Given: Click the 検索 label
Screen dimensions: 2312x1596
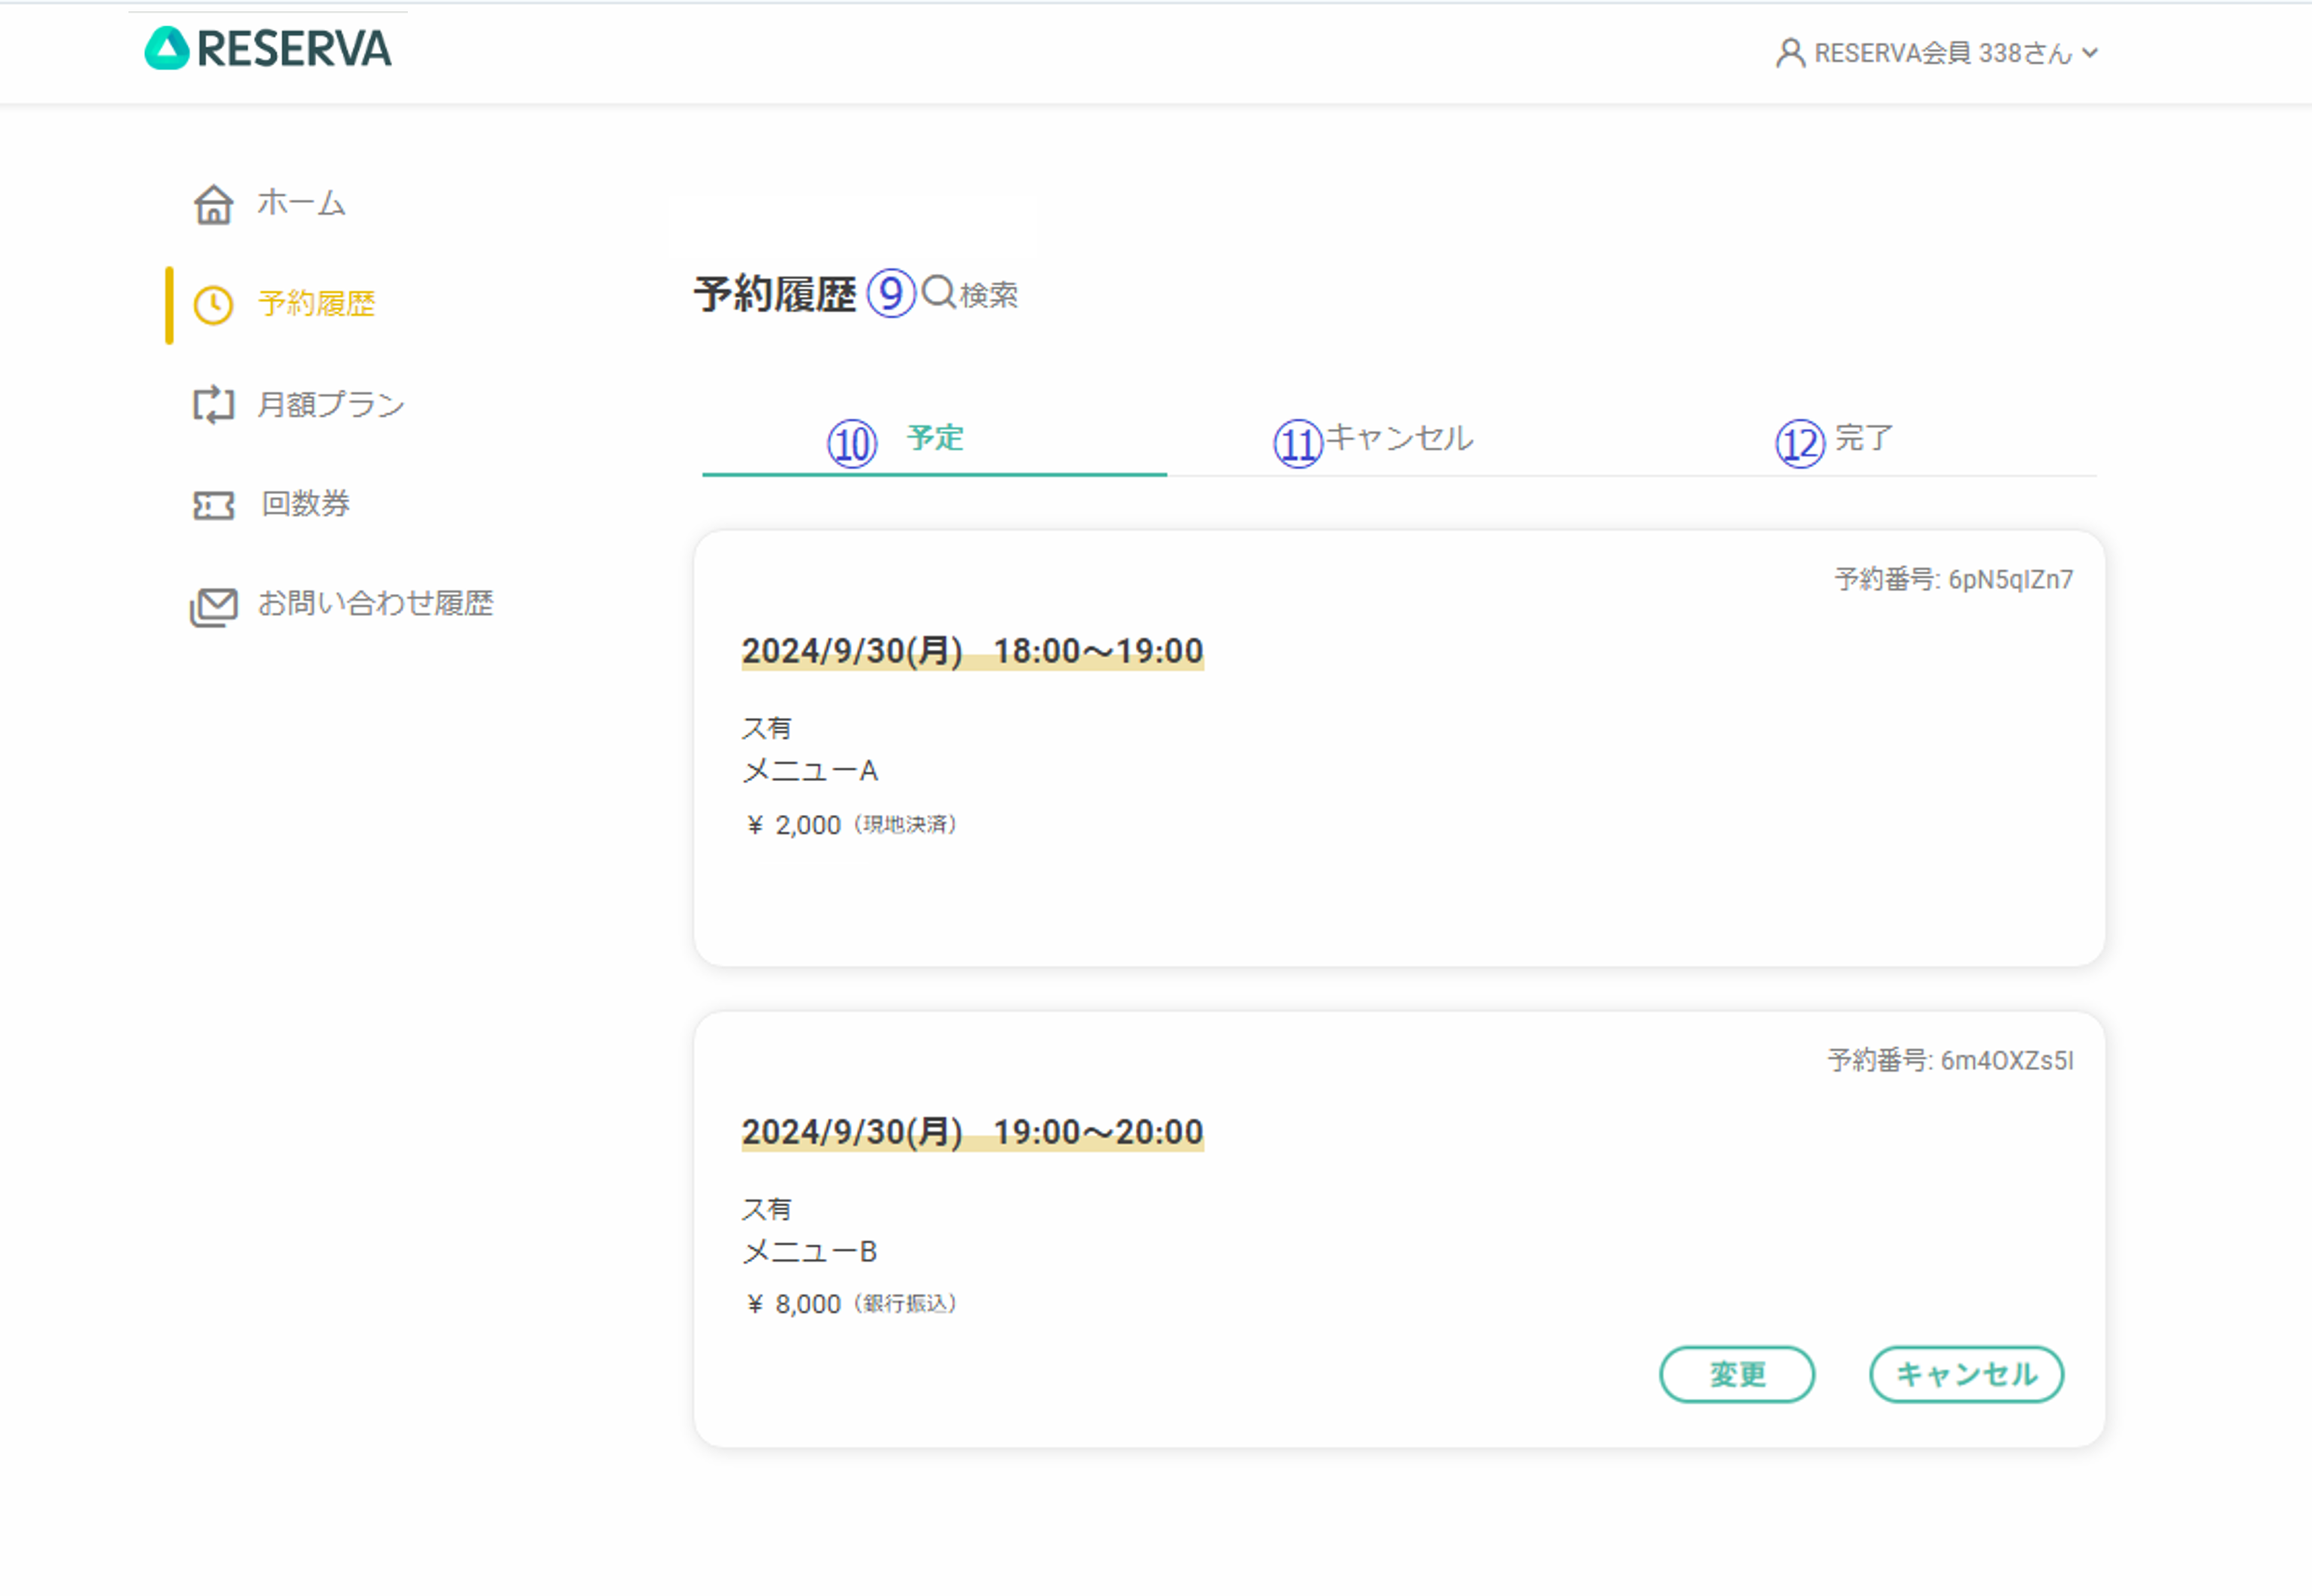Looking at the screenshot, I should point(989,295).
